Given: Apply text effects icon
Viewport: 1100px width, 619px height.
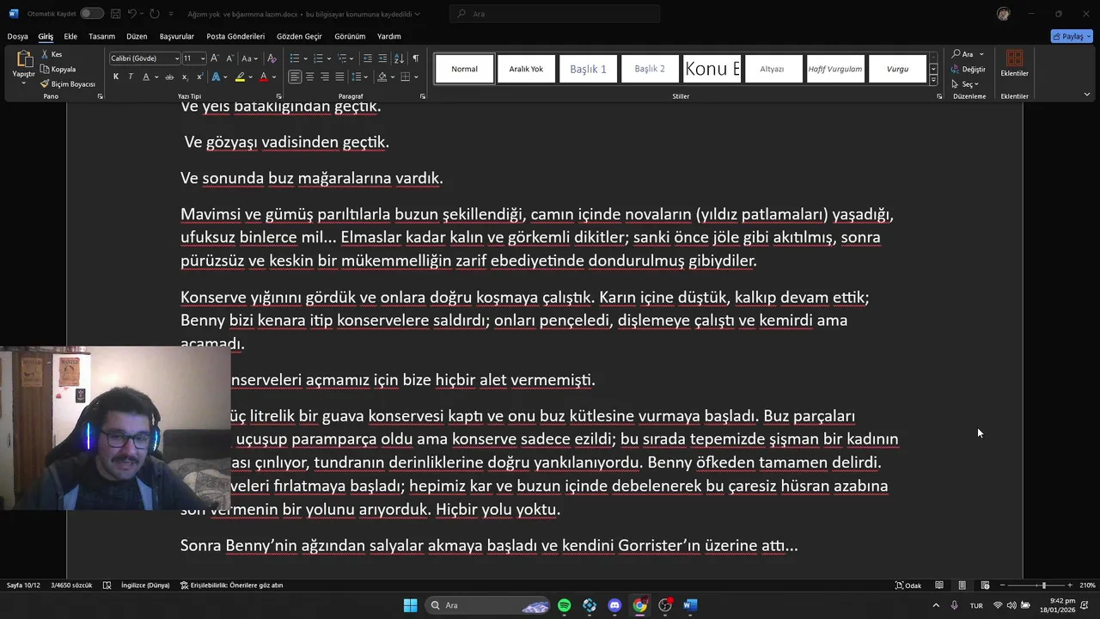Looking at the screenshot, I should click(216, 77).
